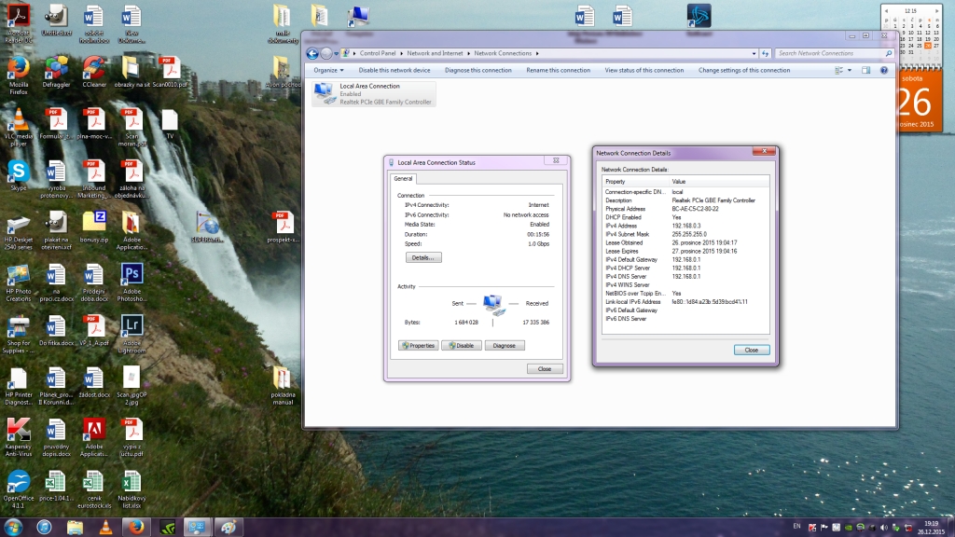Click Diagnose this connection in the toolbar
955x537 pixels.
(x=478, y=70)
